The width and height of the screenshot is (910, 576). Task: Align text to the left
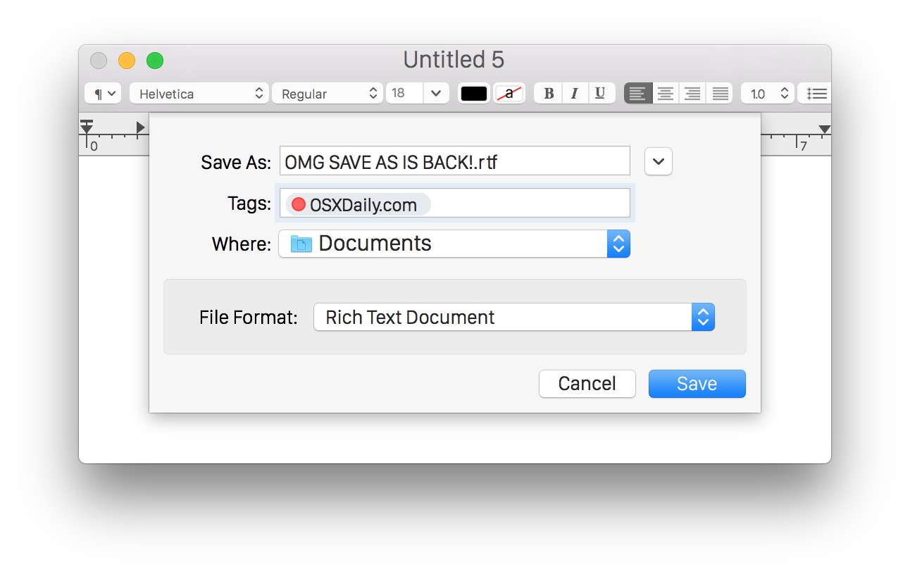[638, 94]
